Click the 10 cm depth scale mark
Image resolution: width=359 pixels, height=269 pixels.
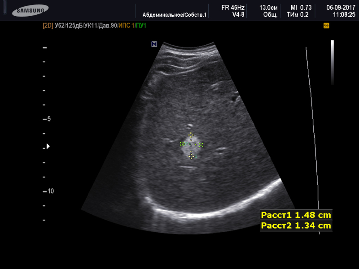(48, 191)
